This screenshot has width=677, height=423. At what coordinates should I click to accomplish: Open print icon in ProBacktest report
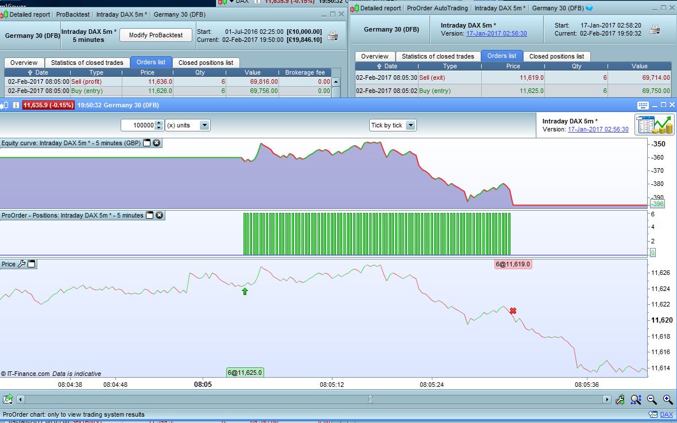click(x=332, y=36)
